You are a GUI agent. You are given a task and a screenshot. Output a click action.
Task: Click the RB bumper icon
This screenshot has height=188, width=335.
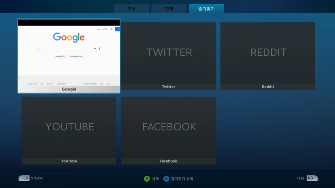click(312, 178)
